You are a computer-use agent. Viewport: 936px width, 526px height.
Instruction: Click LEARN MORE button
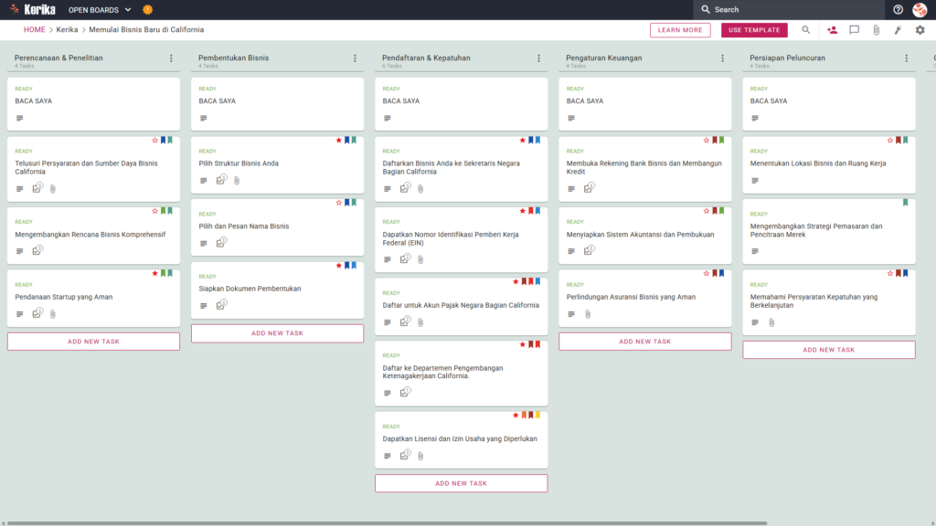point(680,30)
